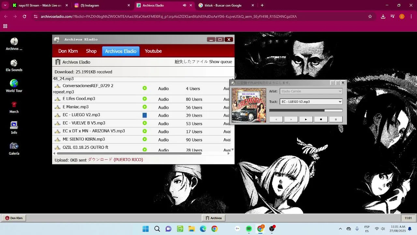Click Show queue link

(x=221, y=62)
